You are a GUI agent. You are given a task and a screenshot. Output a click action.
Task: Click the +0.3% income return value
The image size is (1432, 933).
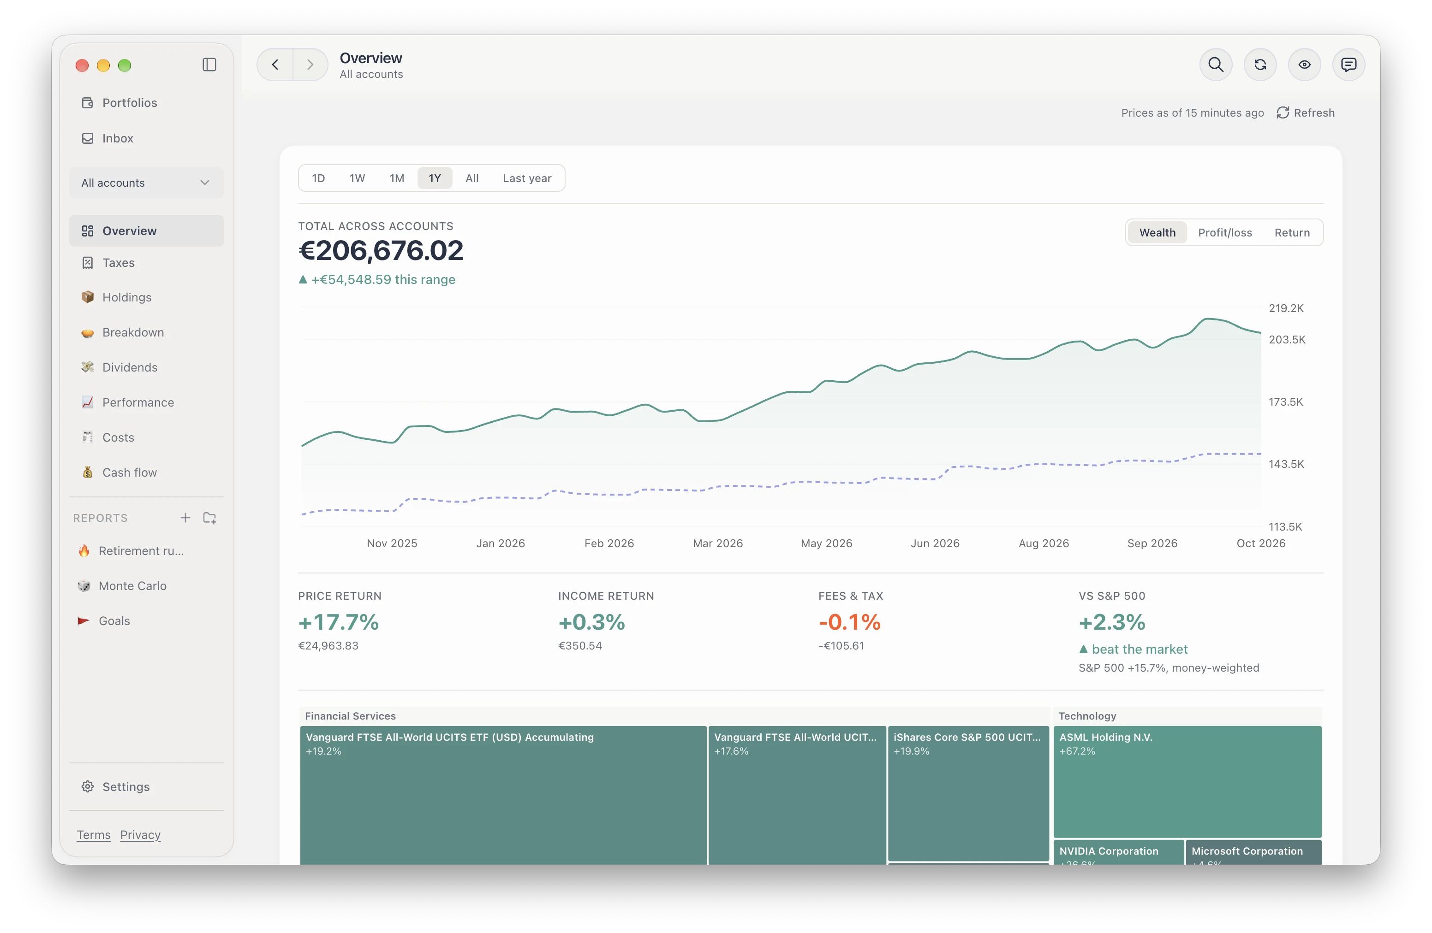(x=591, y=622)
